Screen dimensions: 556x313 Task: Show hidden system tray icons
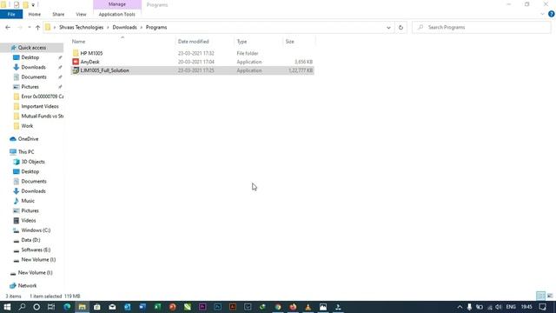460,307
